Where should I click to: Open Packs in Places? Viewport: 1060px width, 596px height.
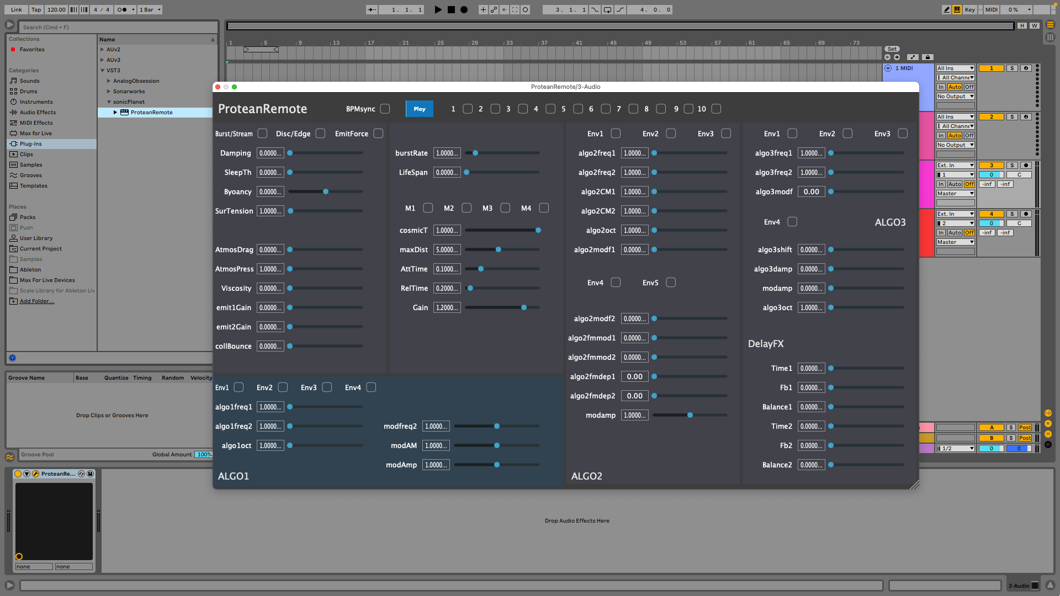click(x=28, y=217)
